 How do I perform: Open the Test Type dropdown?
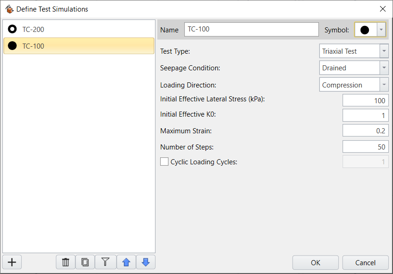tap(384, 51)
